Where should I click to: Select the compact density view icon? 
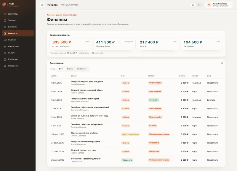(193, 5)
